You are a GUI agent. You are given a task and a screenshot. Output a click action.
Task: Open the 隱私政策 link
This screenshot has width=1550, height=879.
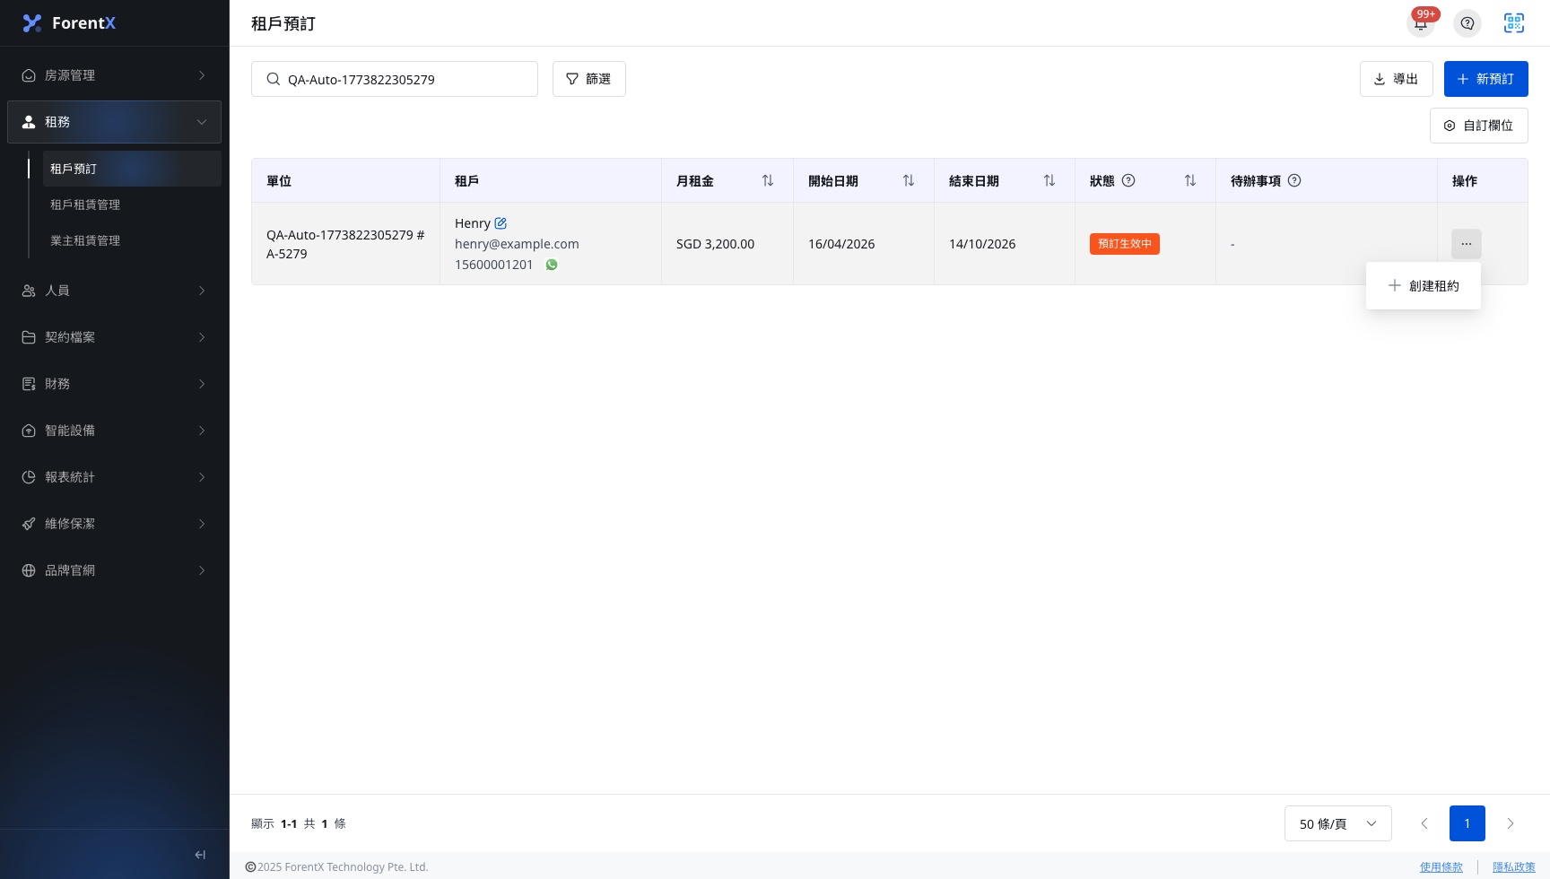pos(1514,867)
